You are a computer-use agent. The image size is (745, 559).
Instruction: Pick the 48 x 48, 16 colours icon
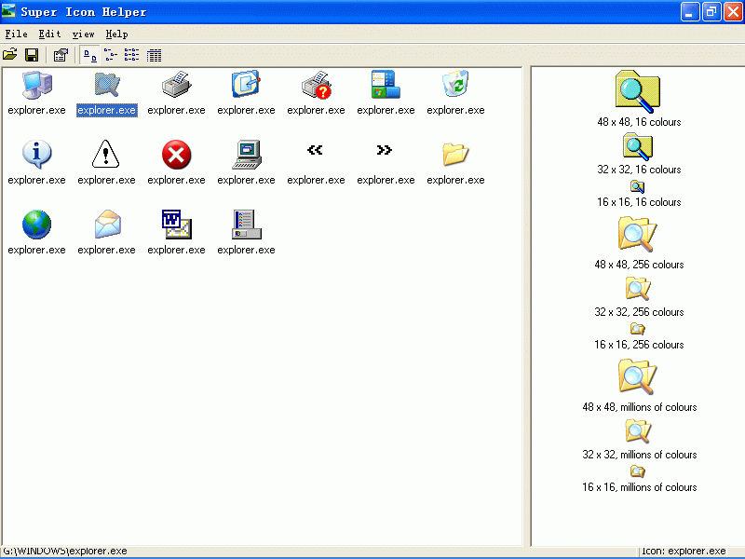coord(638,91)
